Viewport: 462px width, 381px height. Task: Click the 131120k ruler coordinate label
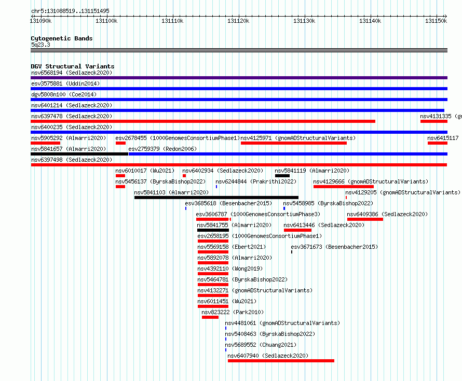pos(238,21)
